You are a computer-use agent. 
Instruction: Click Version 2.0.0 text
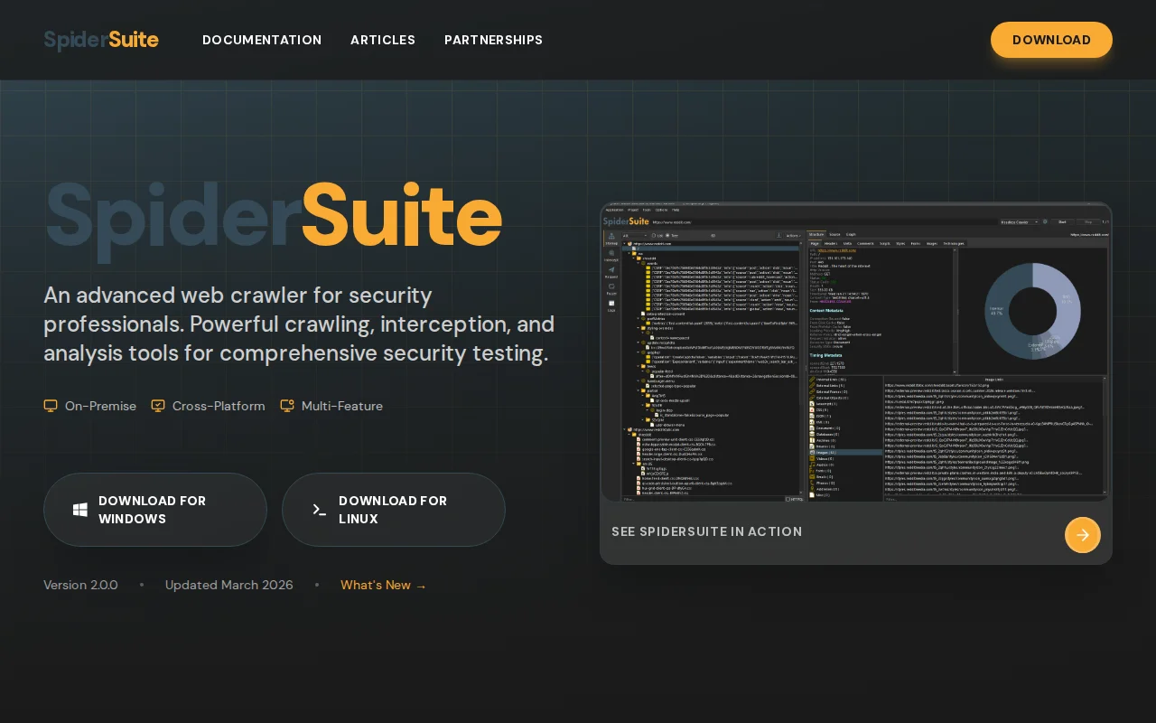(80, 585)
